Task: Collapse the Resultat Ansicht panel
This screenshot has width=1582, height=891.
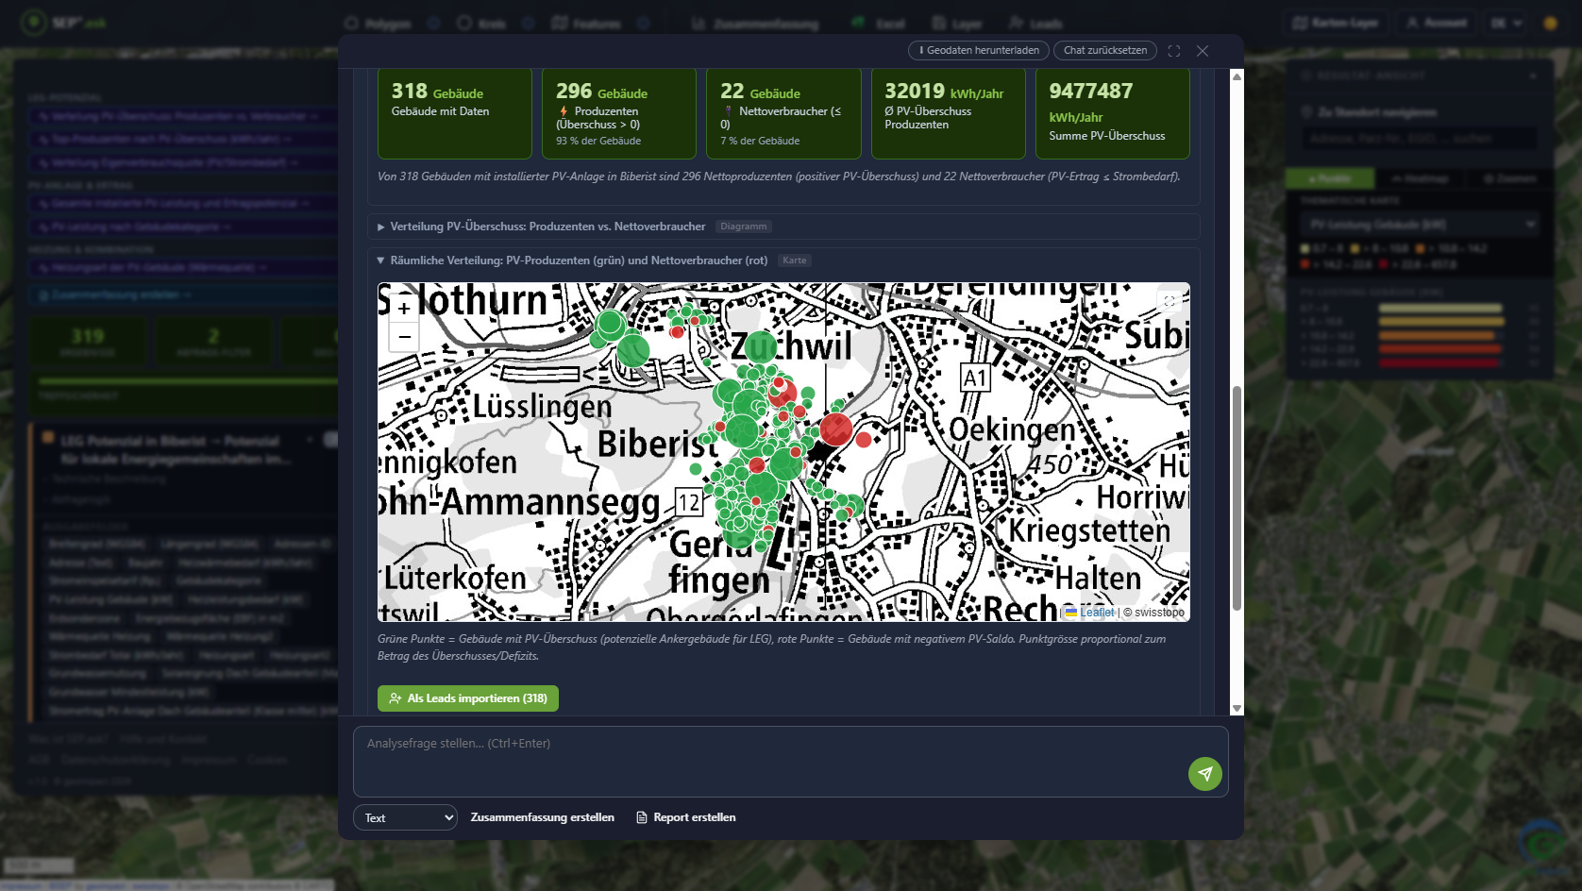Action: pos(1533,75)
